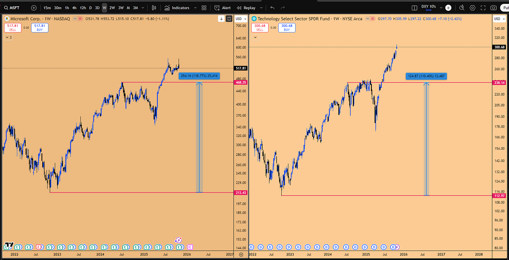Select the 30m timeframe
The image size is (509, 260).
point(58,8)
